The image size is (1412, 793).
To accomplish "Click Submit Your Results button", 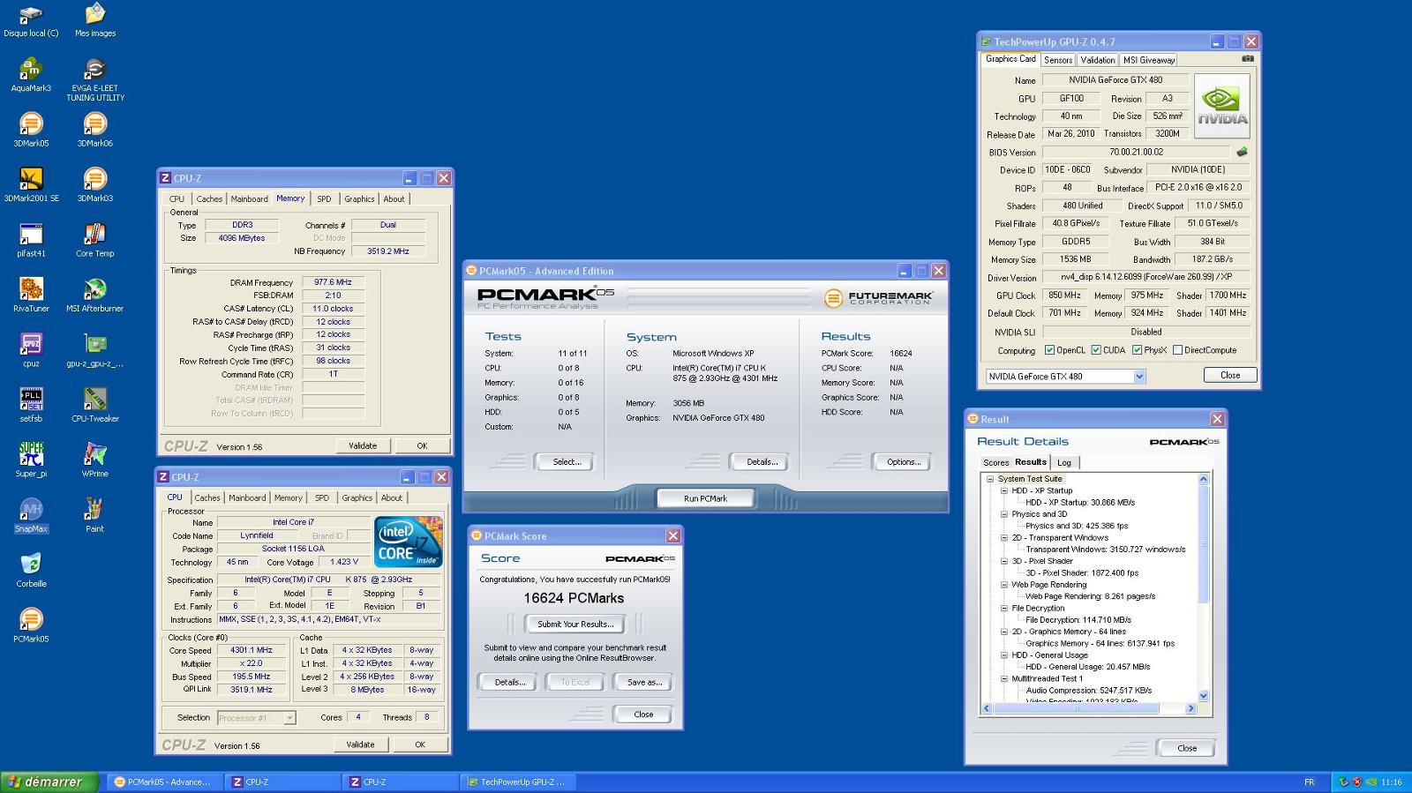I will (575, 624).
